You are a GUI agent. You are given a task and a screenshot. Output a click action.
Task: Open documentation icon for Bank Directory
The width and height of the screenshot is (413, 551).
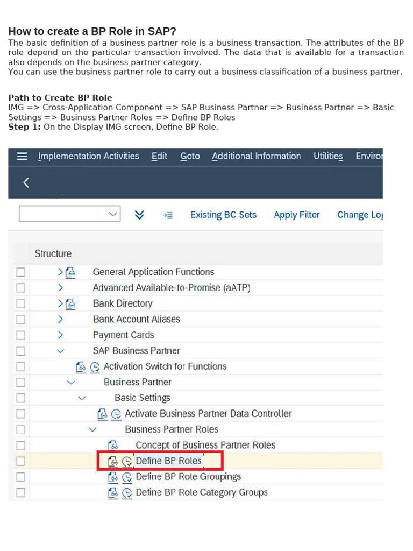(x=70, y=304)
